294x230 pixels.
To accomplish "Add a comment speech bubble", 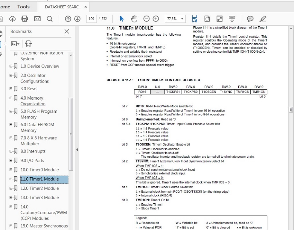I will 250,19.
